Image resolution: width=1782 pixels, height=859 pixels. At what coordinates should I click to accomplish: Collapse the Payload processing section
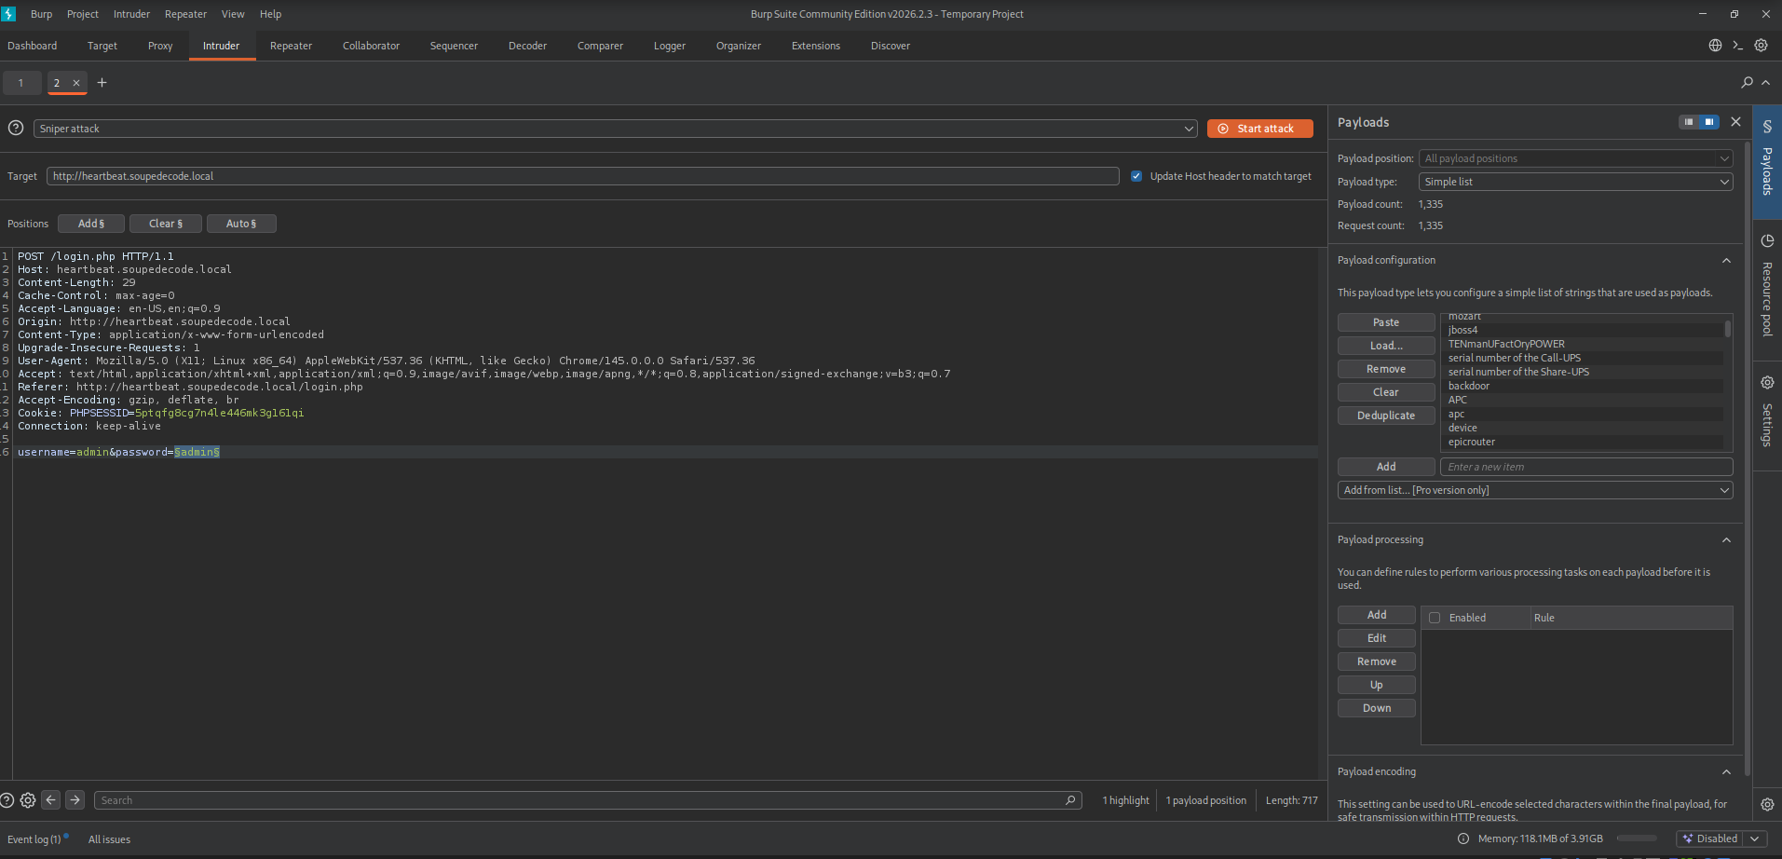click(1726, 540)
